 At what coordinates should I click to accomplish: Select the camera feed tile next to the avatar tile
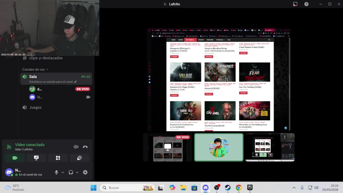pyautogui.click(x=270, y=147)
